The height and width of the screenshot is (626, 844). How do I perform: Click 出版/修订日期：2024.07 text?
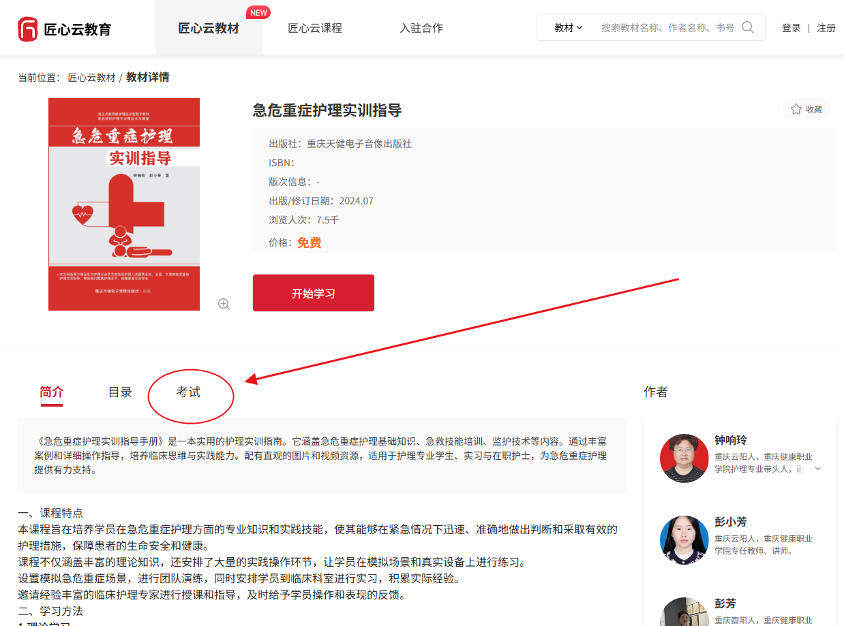(321, 201)
